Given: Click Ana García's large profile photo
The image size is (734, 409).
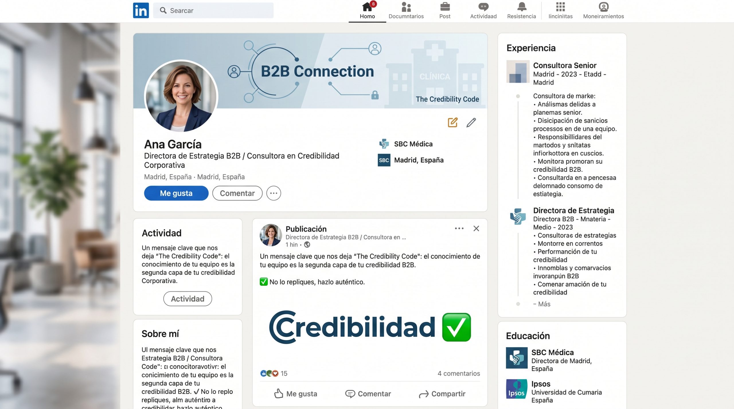Looking at the screenshot, I should (181, 96).
